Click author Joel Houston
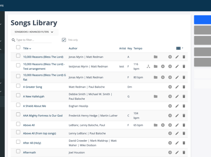This screenshot has height=157, width=211. (x=77, y=153)
